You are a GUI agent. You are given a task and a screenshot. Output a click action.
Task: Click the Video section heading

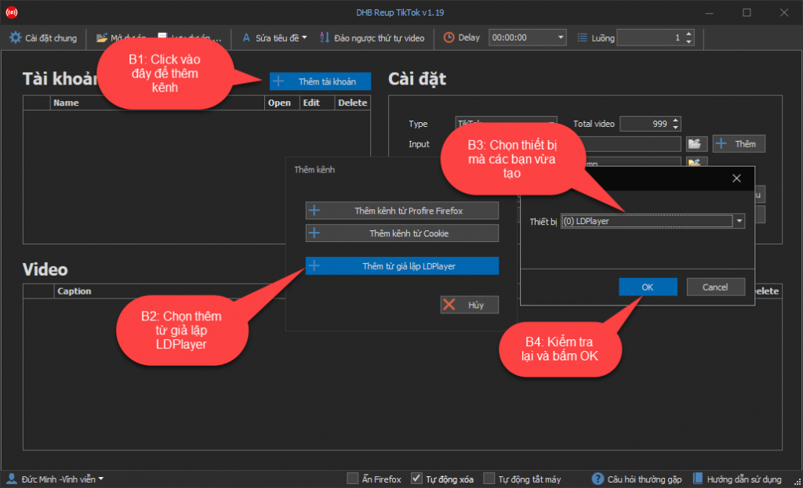click(45, 269)
